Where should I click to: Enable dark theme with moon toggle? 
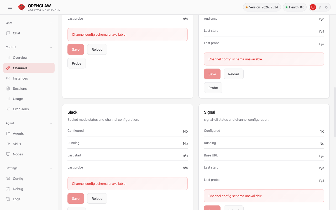(x=327, y=7)
